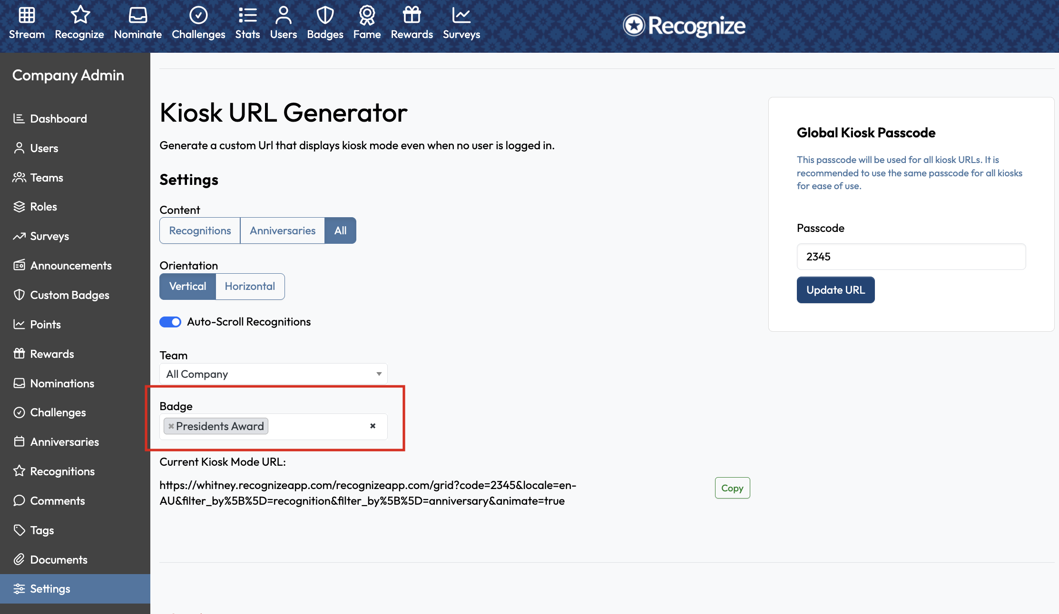Open the Stream grid icon in top nav

(x=27, y=15)
